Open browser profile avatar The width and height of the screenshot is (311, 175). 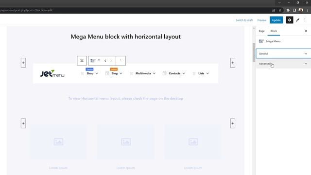point(301,10)
